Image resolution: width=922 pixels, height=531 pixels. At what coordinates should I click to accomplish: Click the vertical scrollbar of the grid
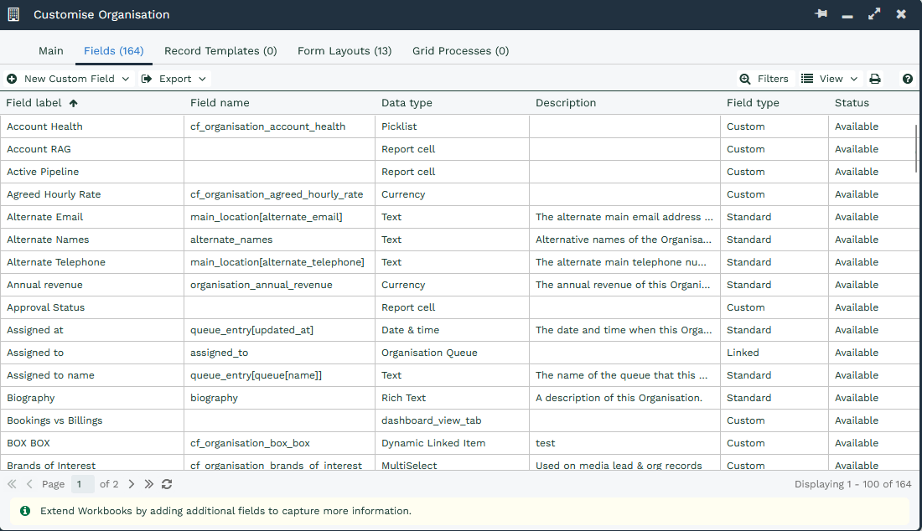(916, 149)
